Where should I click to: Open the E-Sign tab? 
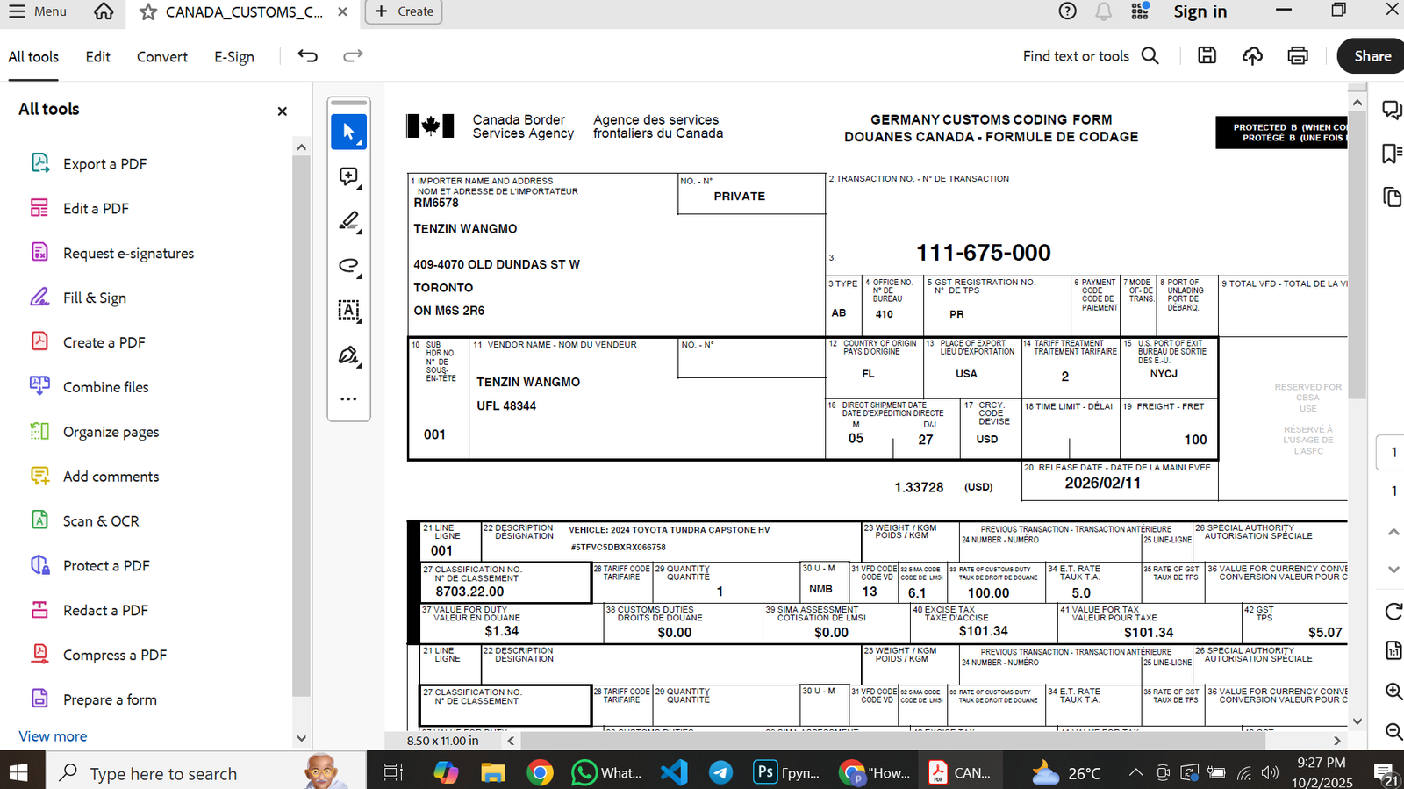[234, 57]
